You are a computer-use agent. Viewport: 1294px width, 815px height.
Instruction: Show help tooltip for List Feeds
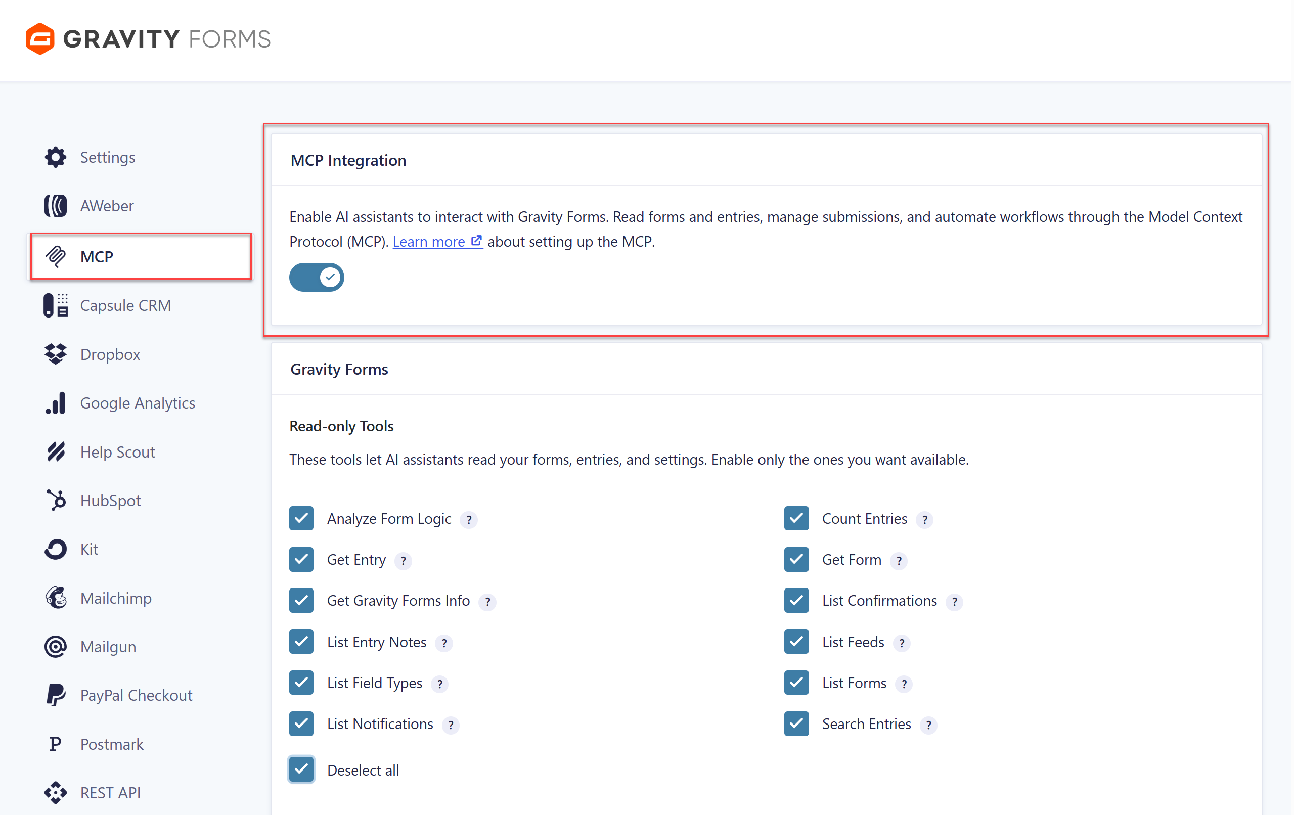click(902, 643)
